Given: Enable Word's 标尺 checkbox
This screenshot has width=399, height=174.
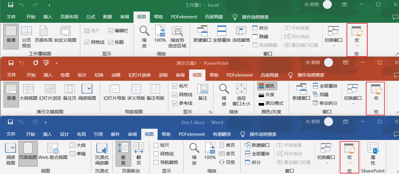Looking at the screenshot, I should [x=156, y=145].
